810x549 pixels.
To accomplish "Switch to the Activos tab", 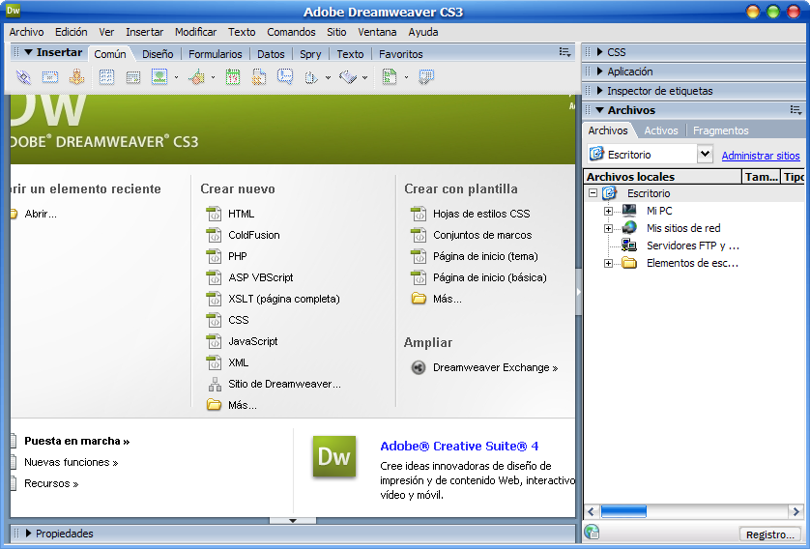I will [661, 130].
